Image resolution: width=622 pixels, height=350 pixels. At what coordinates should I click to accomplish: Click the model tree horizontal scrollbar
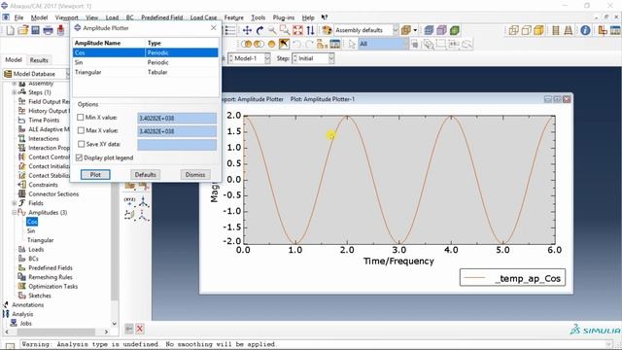[55, 332]
